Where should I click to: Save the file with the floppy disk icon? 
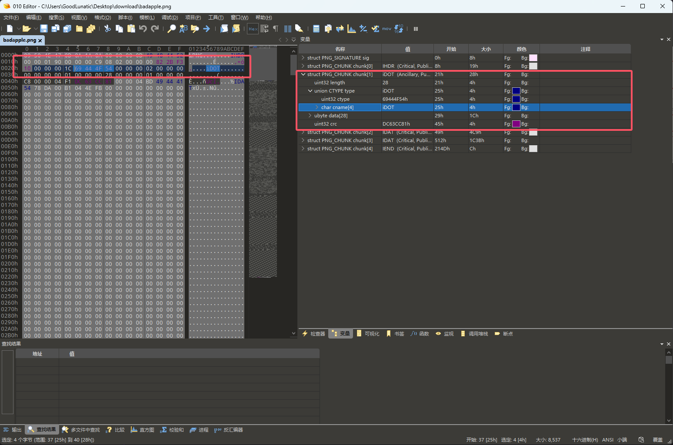pos(44,29)
